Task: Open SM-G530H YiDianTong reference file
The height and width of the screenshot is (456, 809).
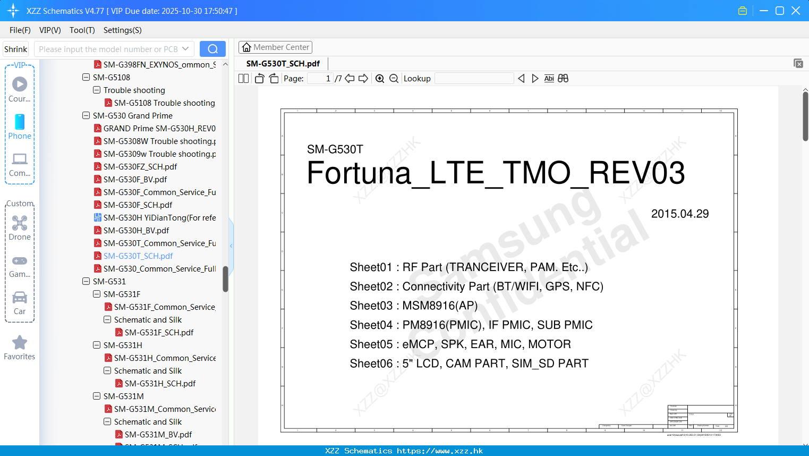Action: pyautogui.click(x=155, y=217)
